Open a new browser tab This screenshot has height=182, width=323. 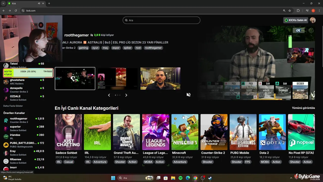(x=49, y=3)
